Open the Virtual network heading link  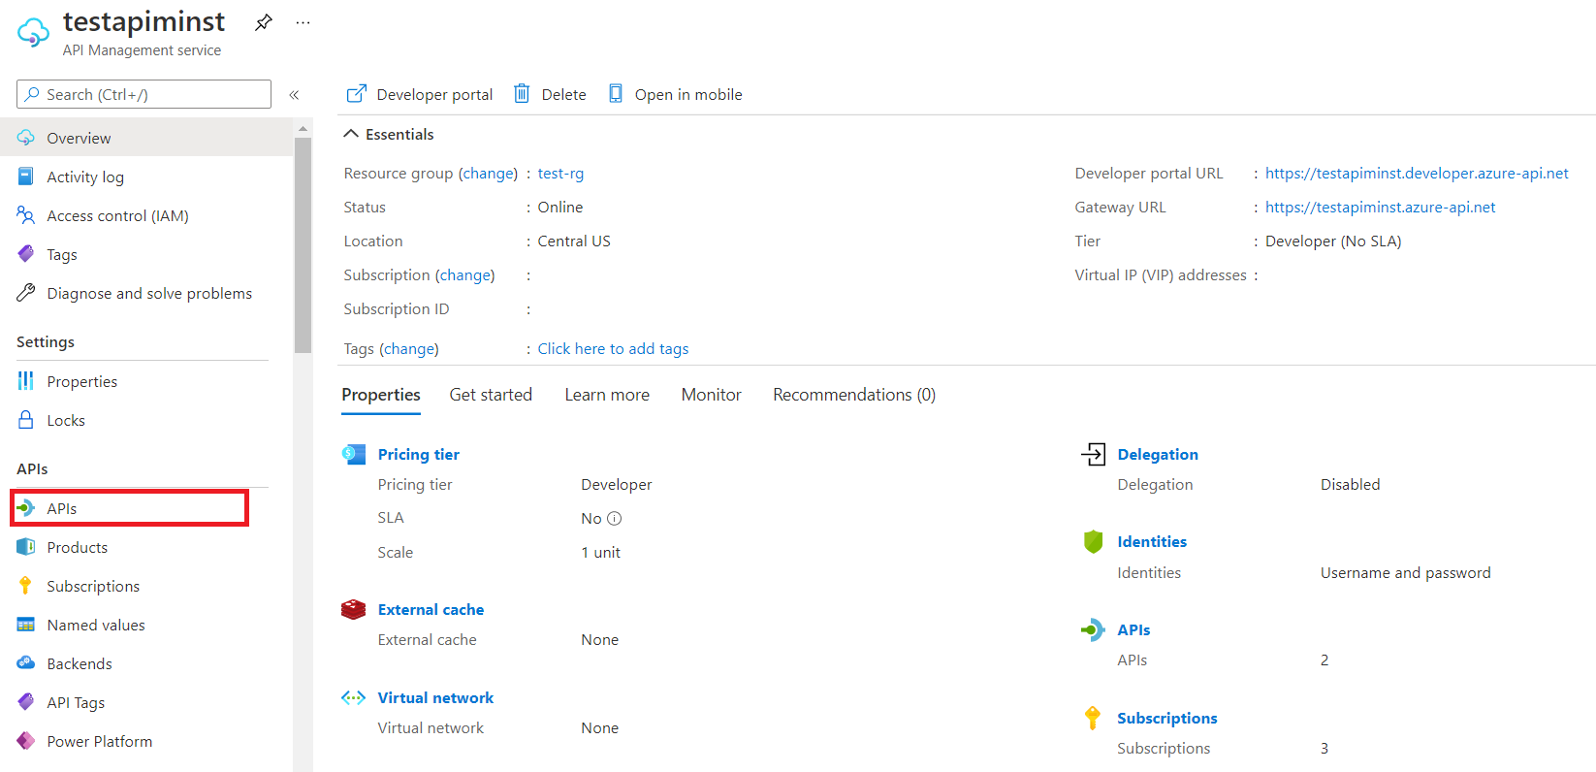point(435,697)
